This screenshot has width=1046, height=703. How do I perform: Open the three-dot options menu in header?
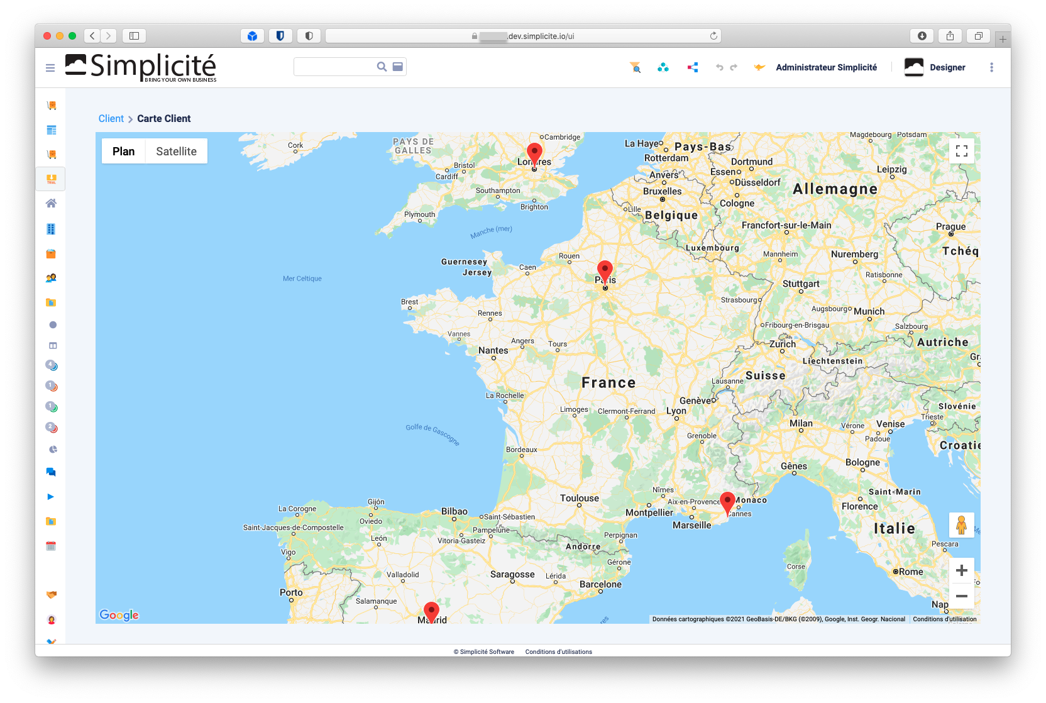991,67
